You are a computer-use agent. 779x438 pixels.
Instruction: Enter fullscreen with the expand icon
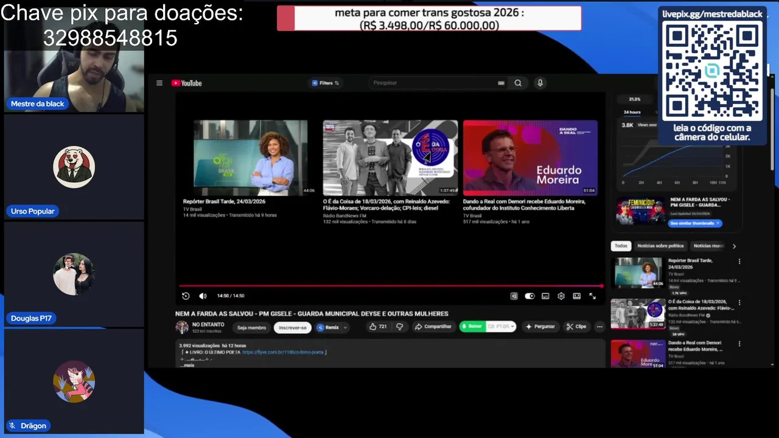pyautogui.click(x=592, y=296)
